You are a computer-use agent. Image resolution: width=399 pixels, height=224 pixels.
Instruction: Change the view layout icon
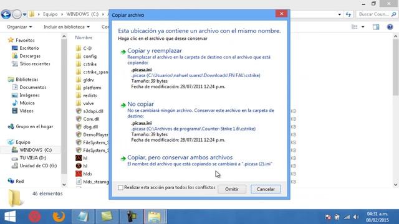pyautogui.click(x=355, y=27)
